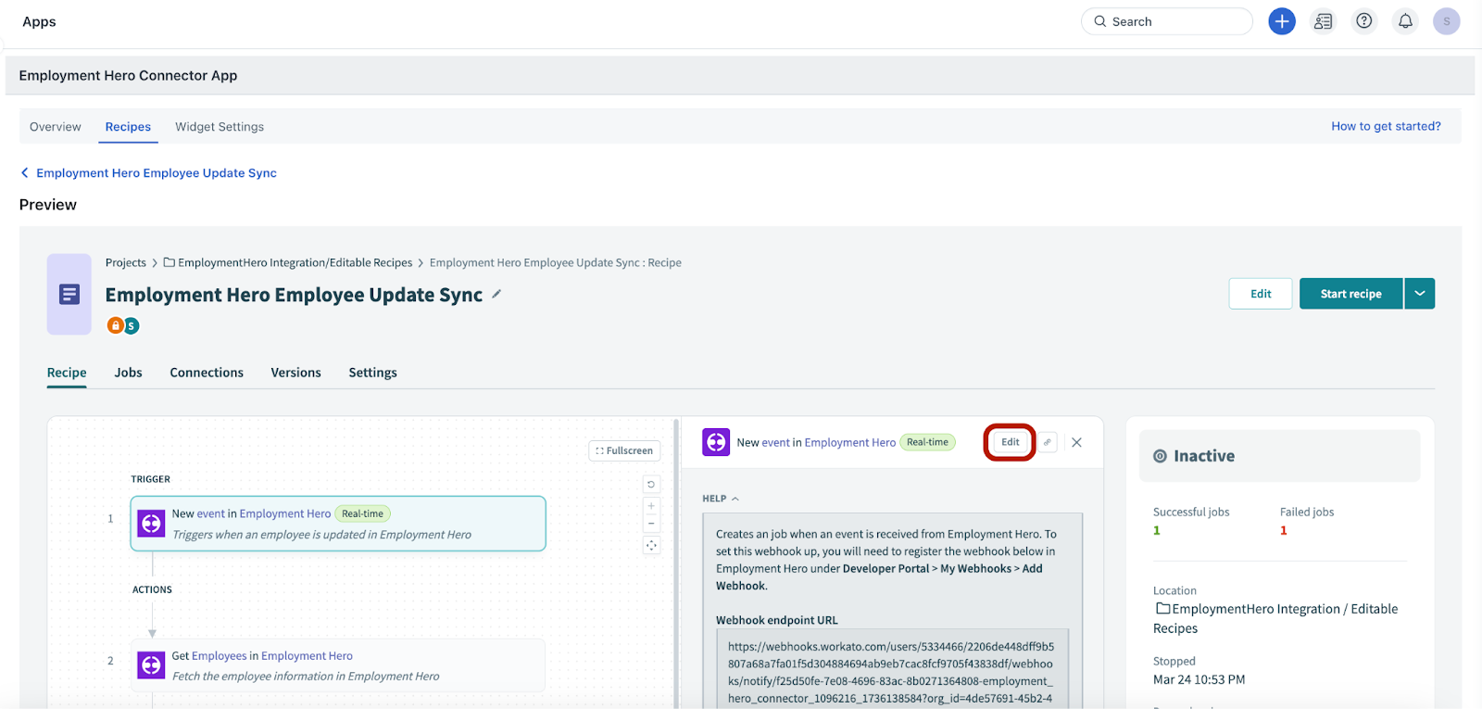Click the webhook endpoint URL text

coord(891,672)
